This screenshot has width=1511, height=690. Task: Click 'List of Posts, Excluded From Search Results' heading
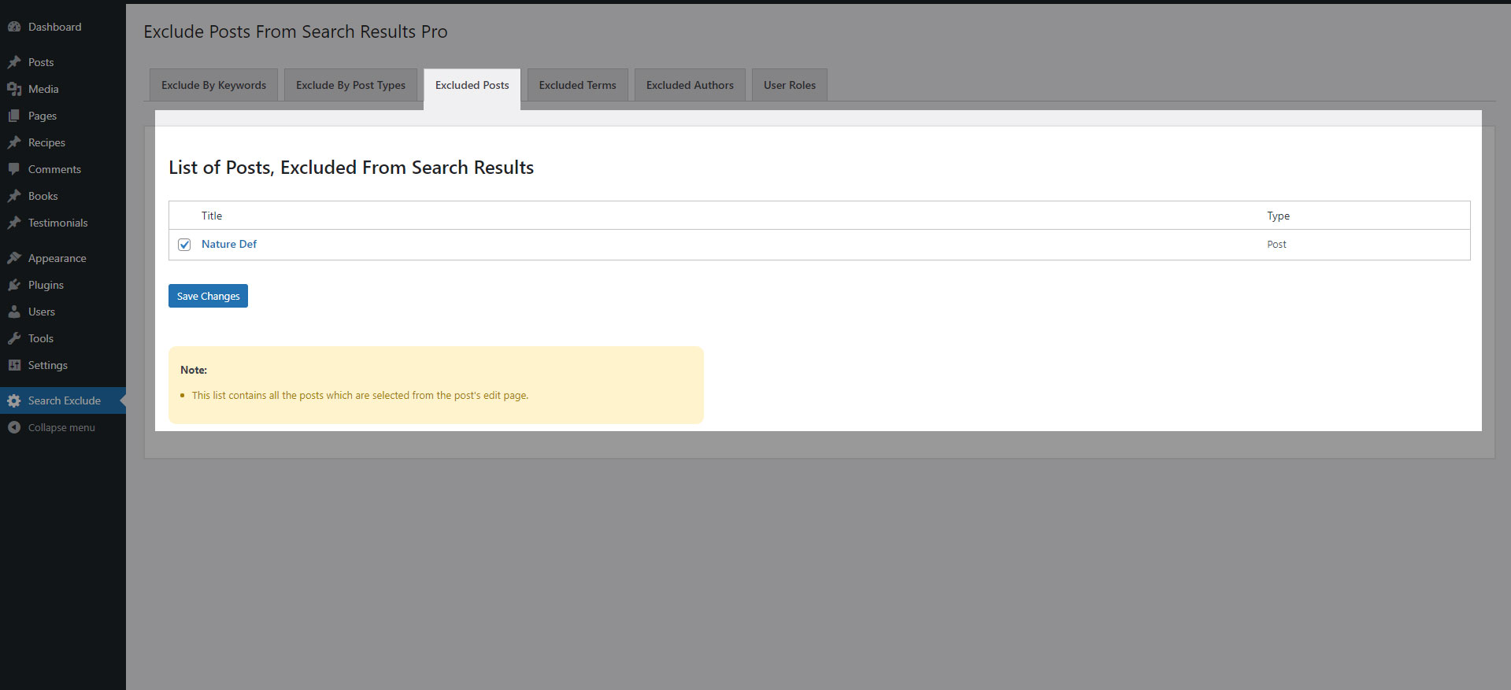pyautogui.click(x=351, y=168)
